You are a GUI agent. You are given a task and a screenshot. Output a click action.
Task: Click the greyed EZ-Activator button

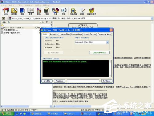pos(54,53)
